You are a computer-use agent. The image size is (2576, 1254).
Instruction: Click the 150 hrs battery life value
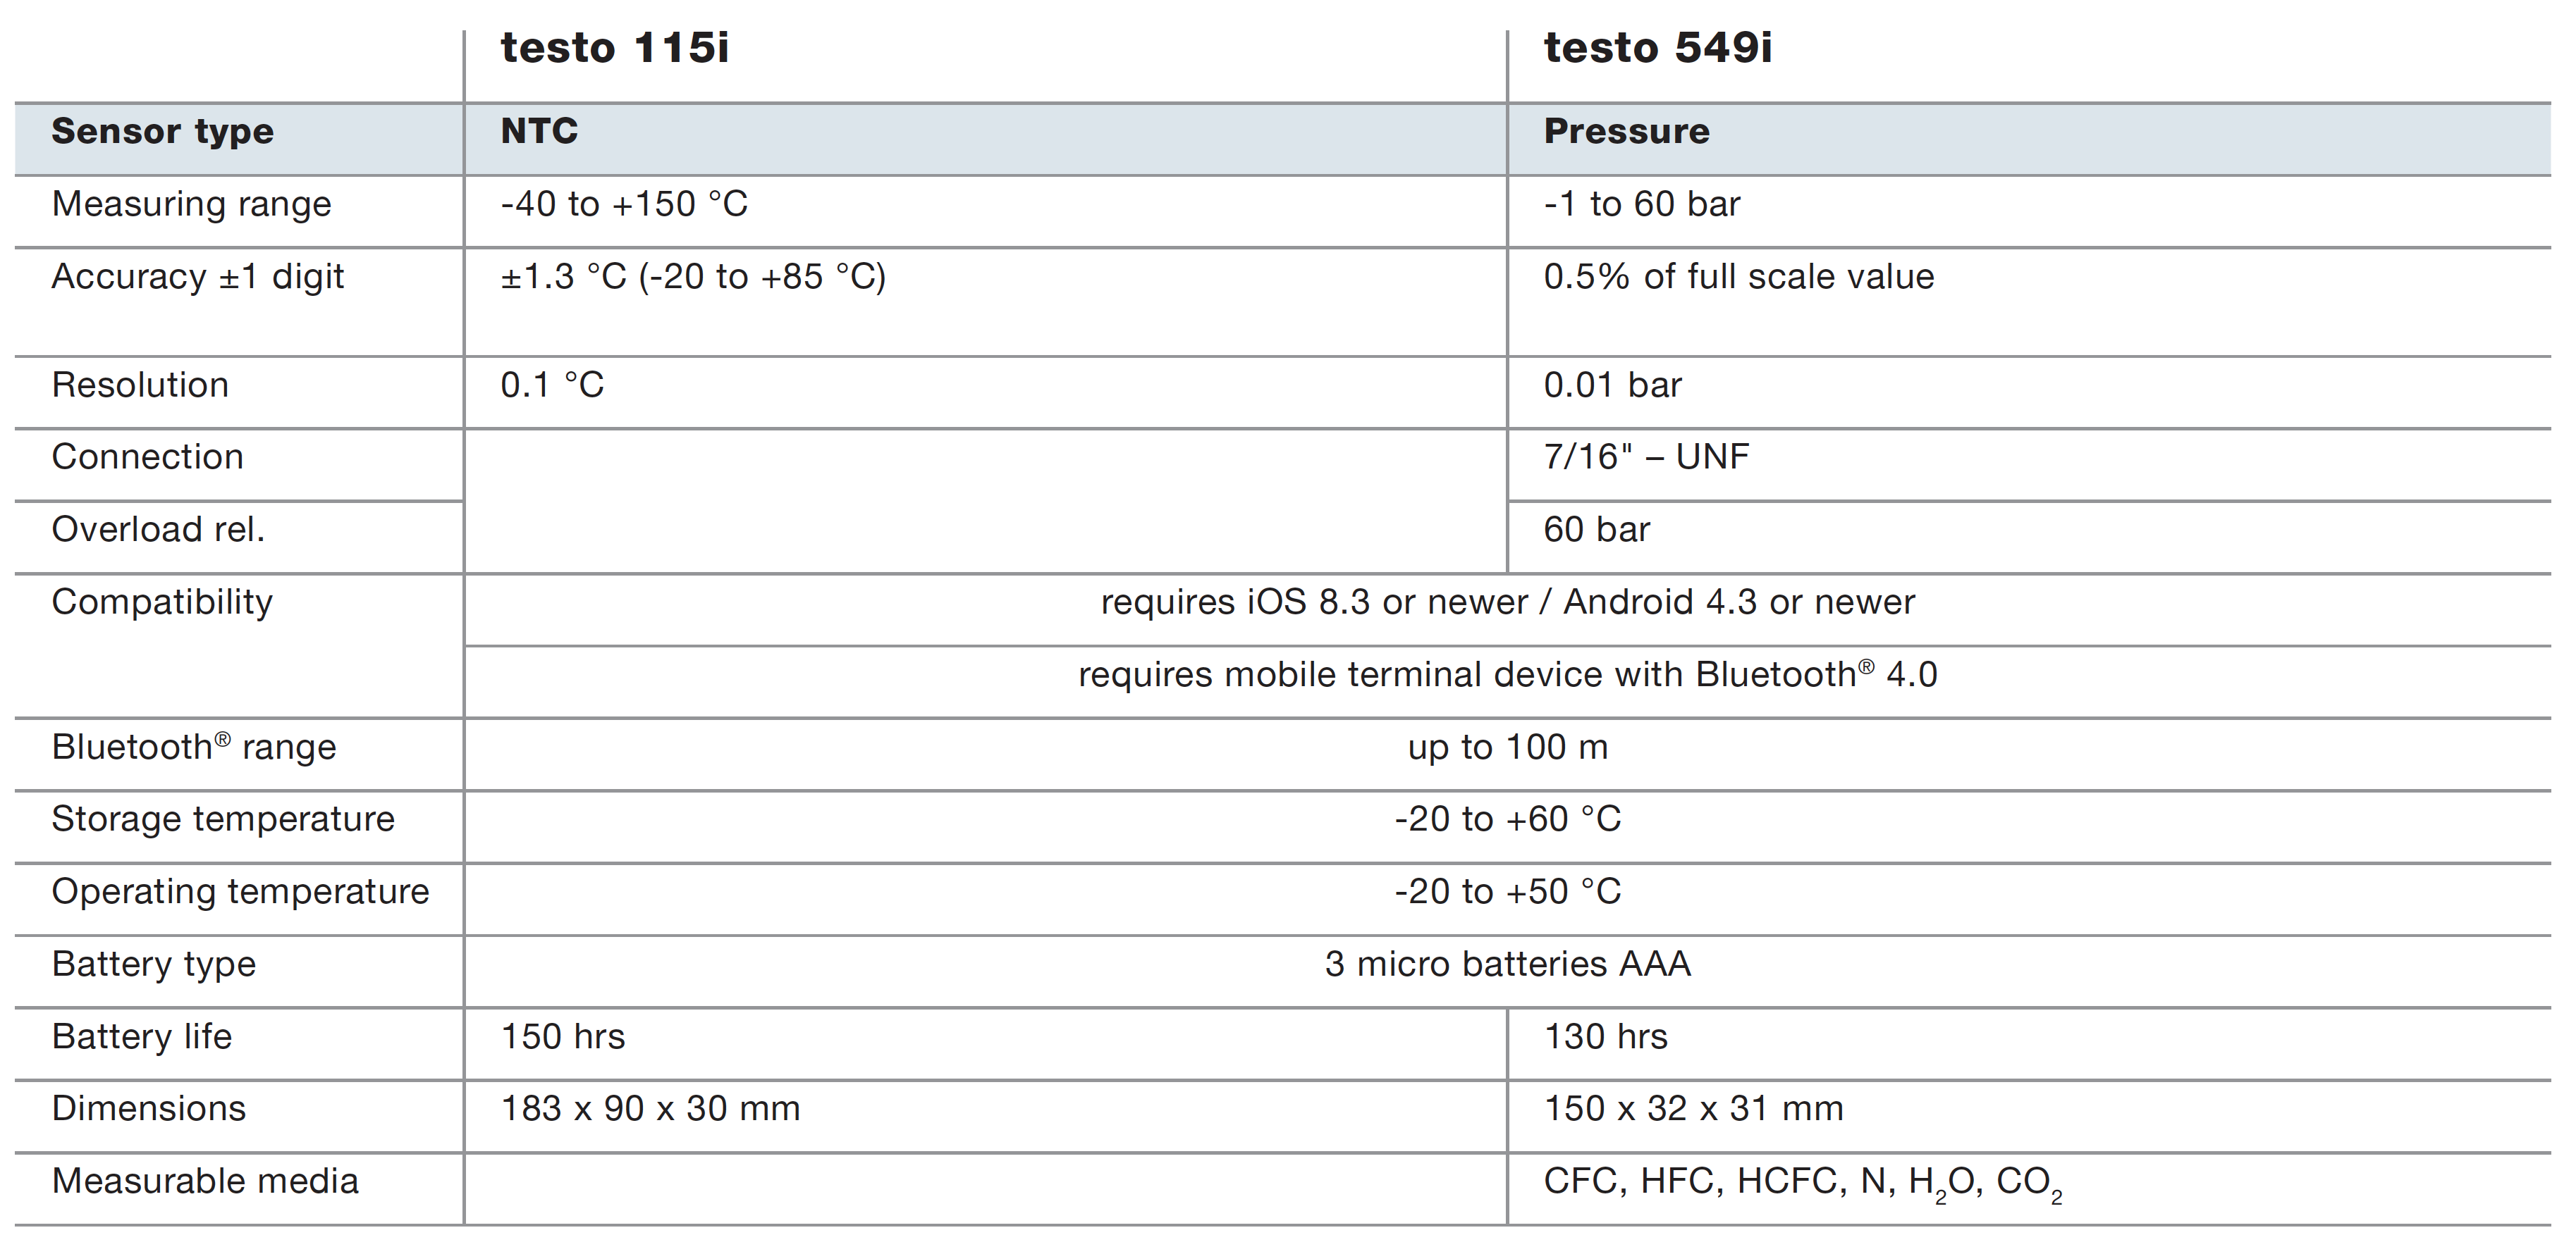pos(562,1037)
